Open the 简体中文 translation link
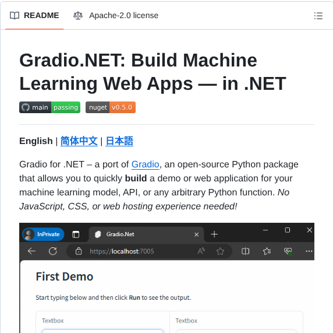The image size is (333, 333). pyautogui.click(x=79, y=141)
